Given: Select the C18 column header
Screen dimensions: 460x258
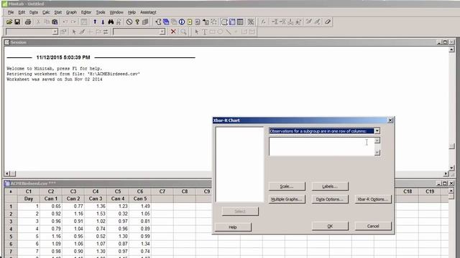Looking at the screenshot, I should (x=408, y=191).
